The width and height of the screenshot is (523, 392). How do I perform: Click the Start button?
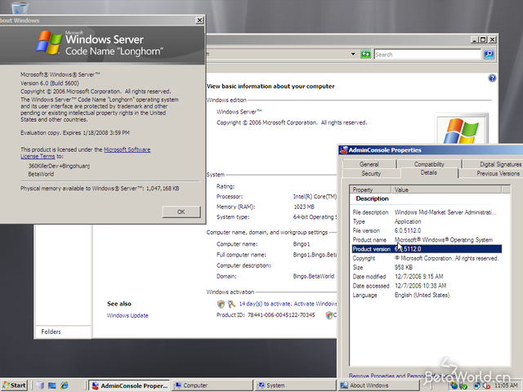(14, 385)
